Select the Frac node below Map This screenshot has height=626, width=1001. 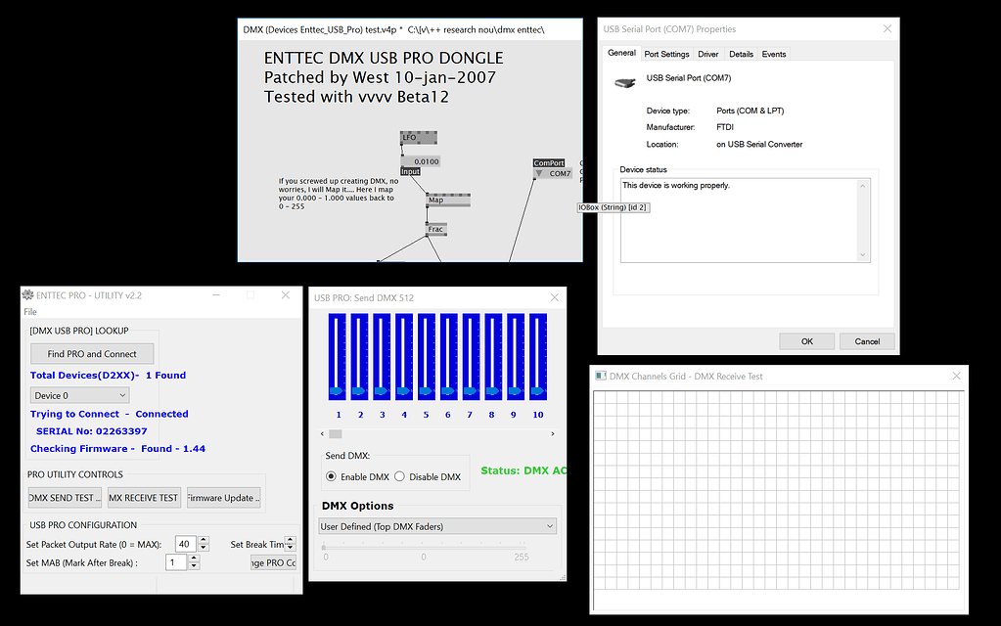tap(434, 230)
